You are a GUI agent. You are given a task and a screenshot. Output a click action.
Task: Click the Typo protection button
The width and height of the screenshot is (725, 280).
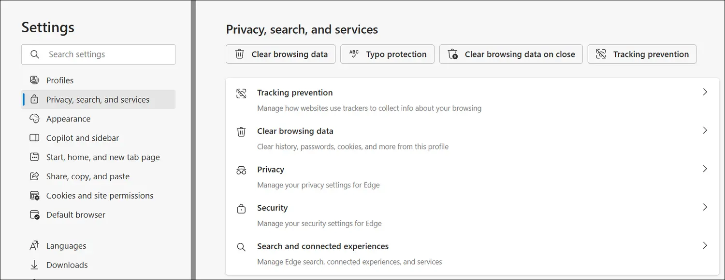click(388, 54)
